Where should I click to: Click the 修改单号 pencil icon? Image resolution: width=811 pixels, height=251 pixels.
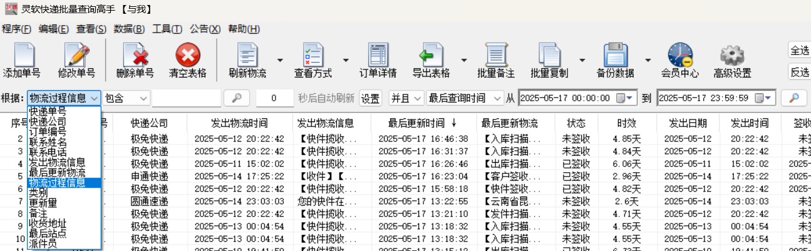click(x=76, y=54)
